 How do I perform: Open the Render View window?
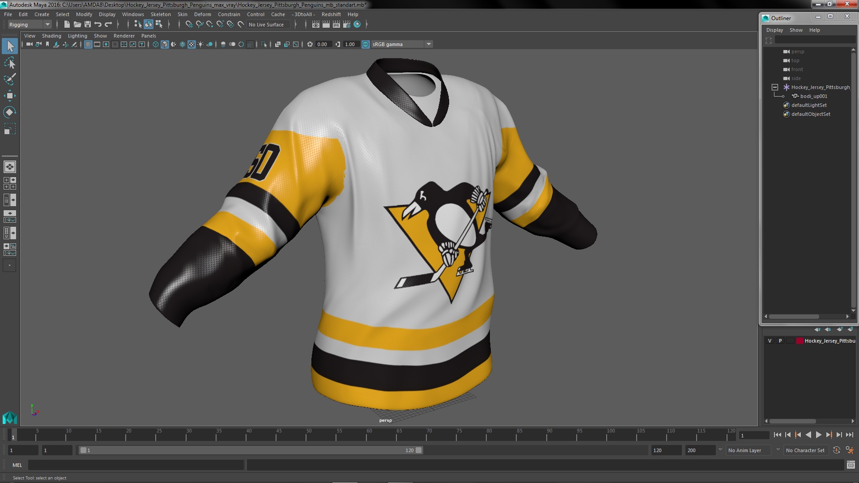(316, 25)
